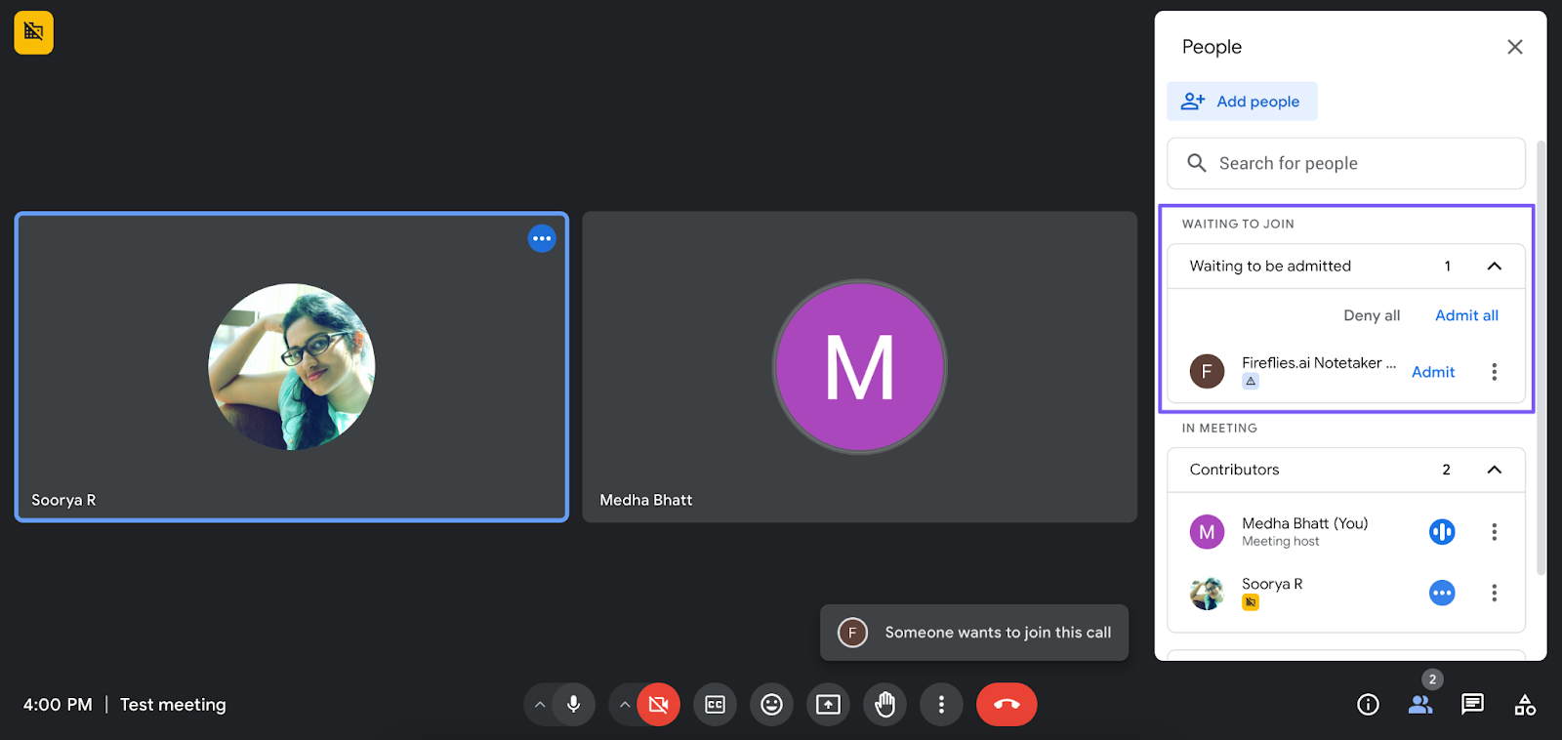Open more options in bottom toolbar
The height and width of the screenshot is (740, 1562).
click(x=941, y=705)
